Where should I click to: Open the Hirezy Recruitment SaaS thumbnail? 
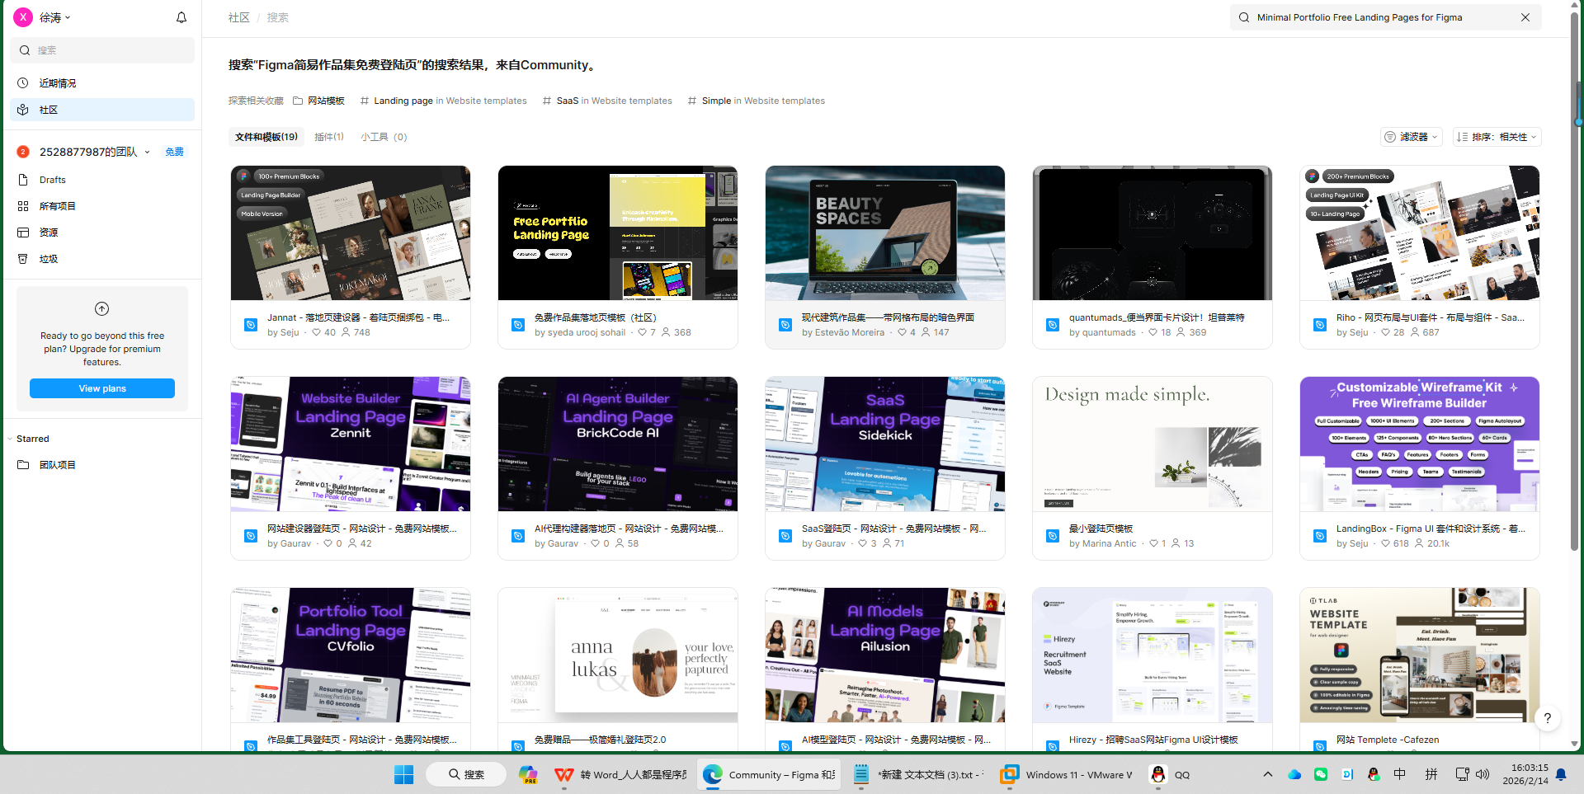(1153, 655)
